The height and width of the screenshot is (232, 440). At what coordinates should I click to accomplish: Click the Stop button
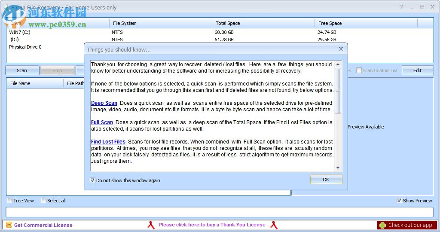[x=57, y=70]
